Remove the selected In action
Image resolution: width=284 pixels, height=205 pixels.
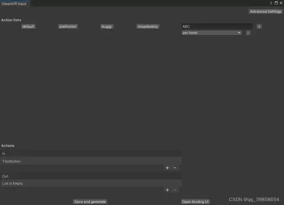click(175, 168)
